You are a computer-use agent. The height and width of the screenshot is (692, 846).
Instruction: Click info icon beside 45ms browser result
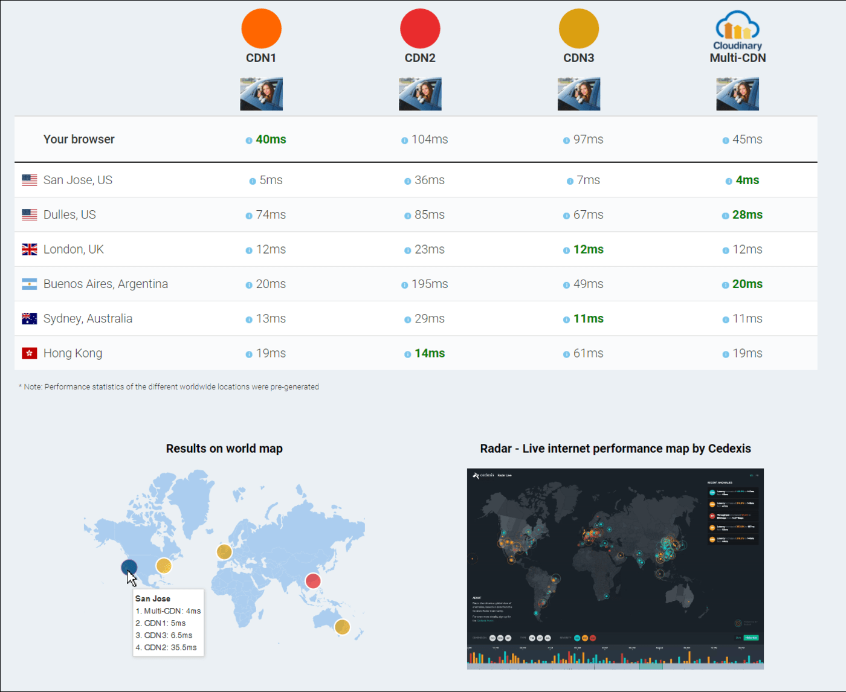[x=725, y=141]
